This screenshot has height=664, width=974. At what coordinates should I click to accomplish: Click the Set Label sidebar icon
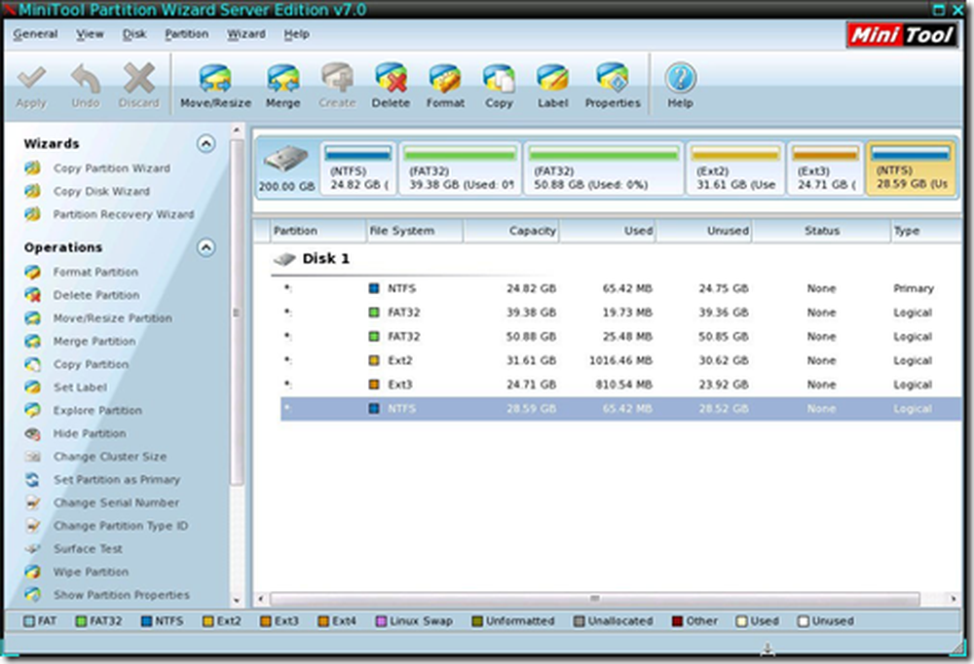tap(33, 387)
